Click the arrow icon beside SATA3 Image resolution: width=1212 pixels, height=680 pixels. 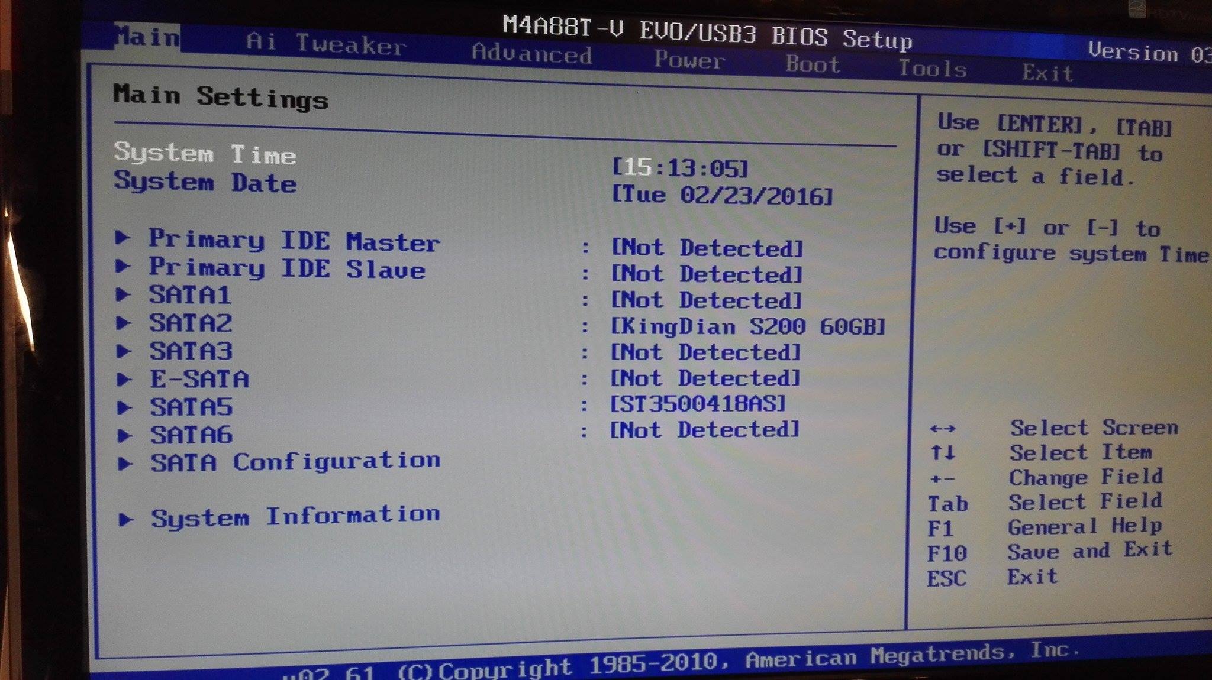coord(123,351)
